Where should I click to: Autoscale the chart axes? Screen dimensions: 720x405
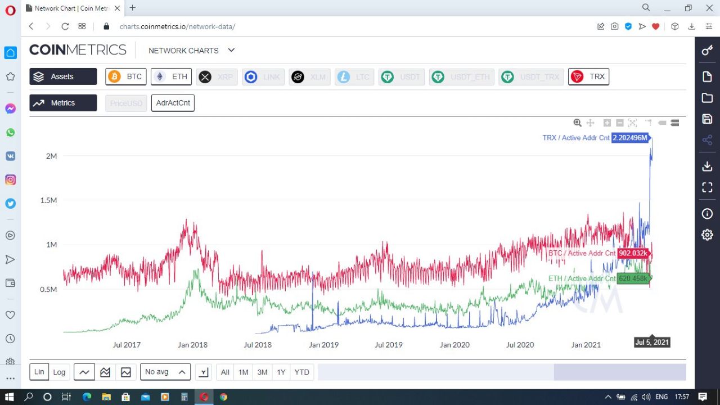(x=632, y=123)
